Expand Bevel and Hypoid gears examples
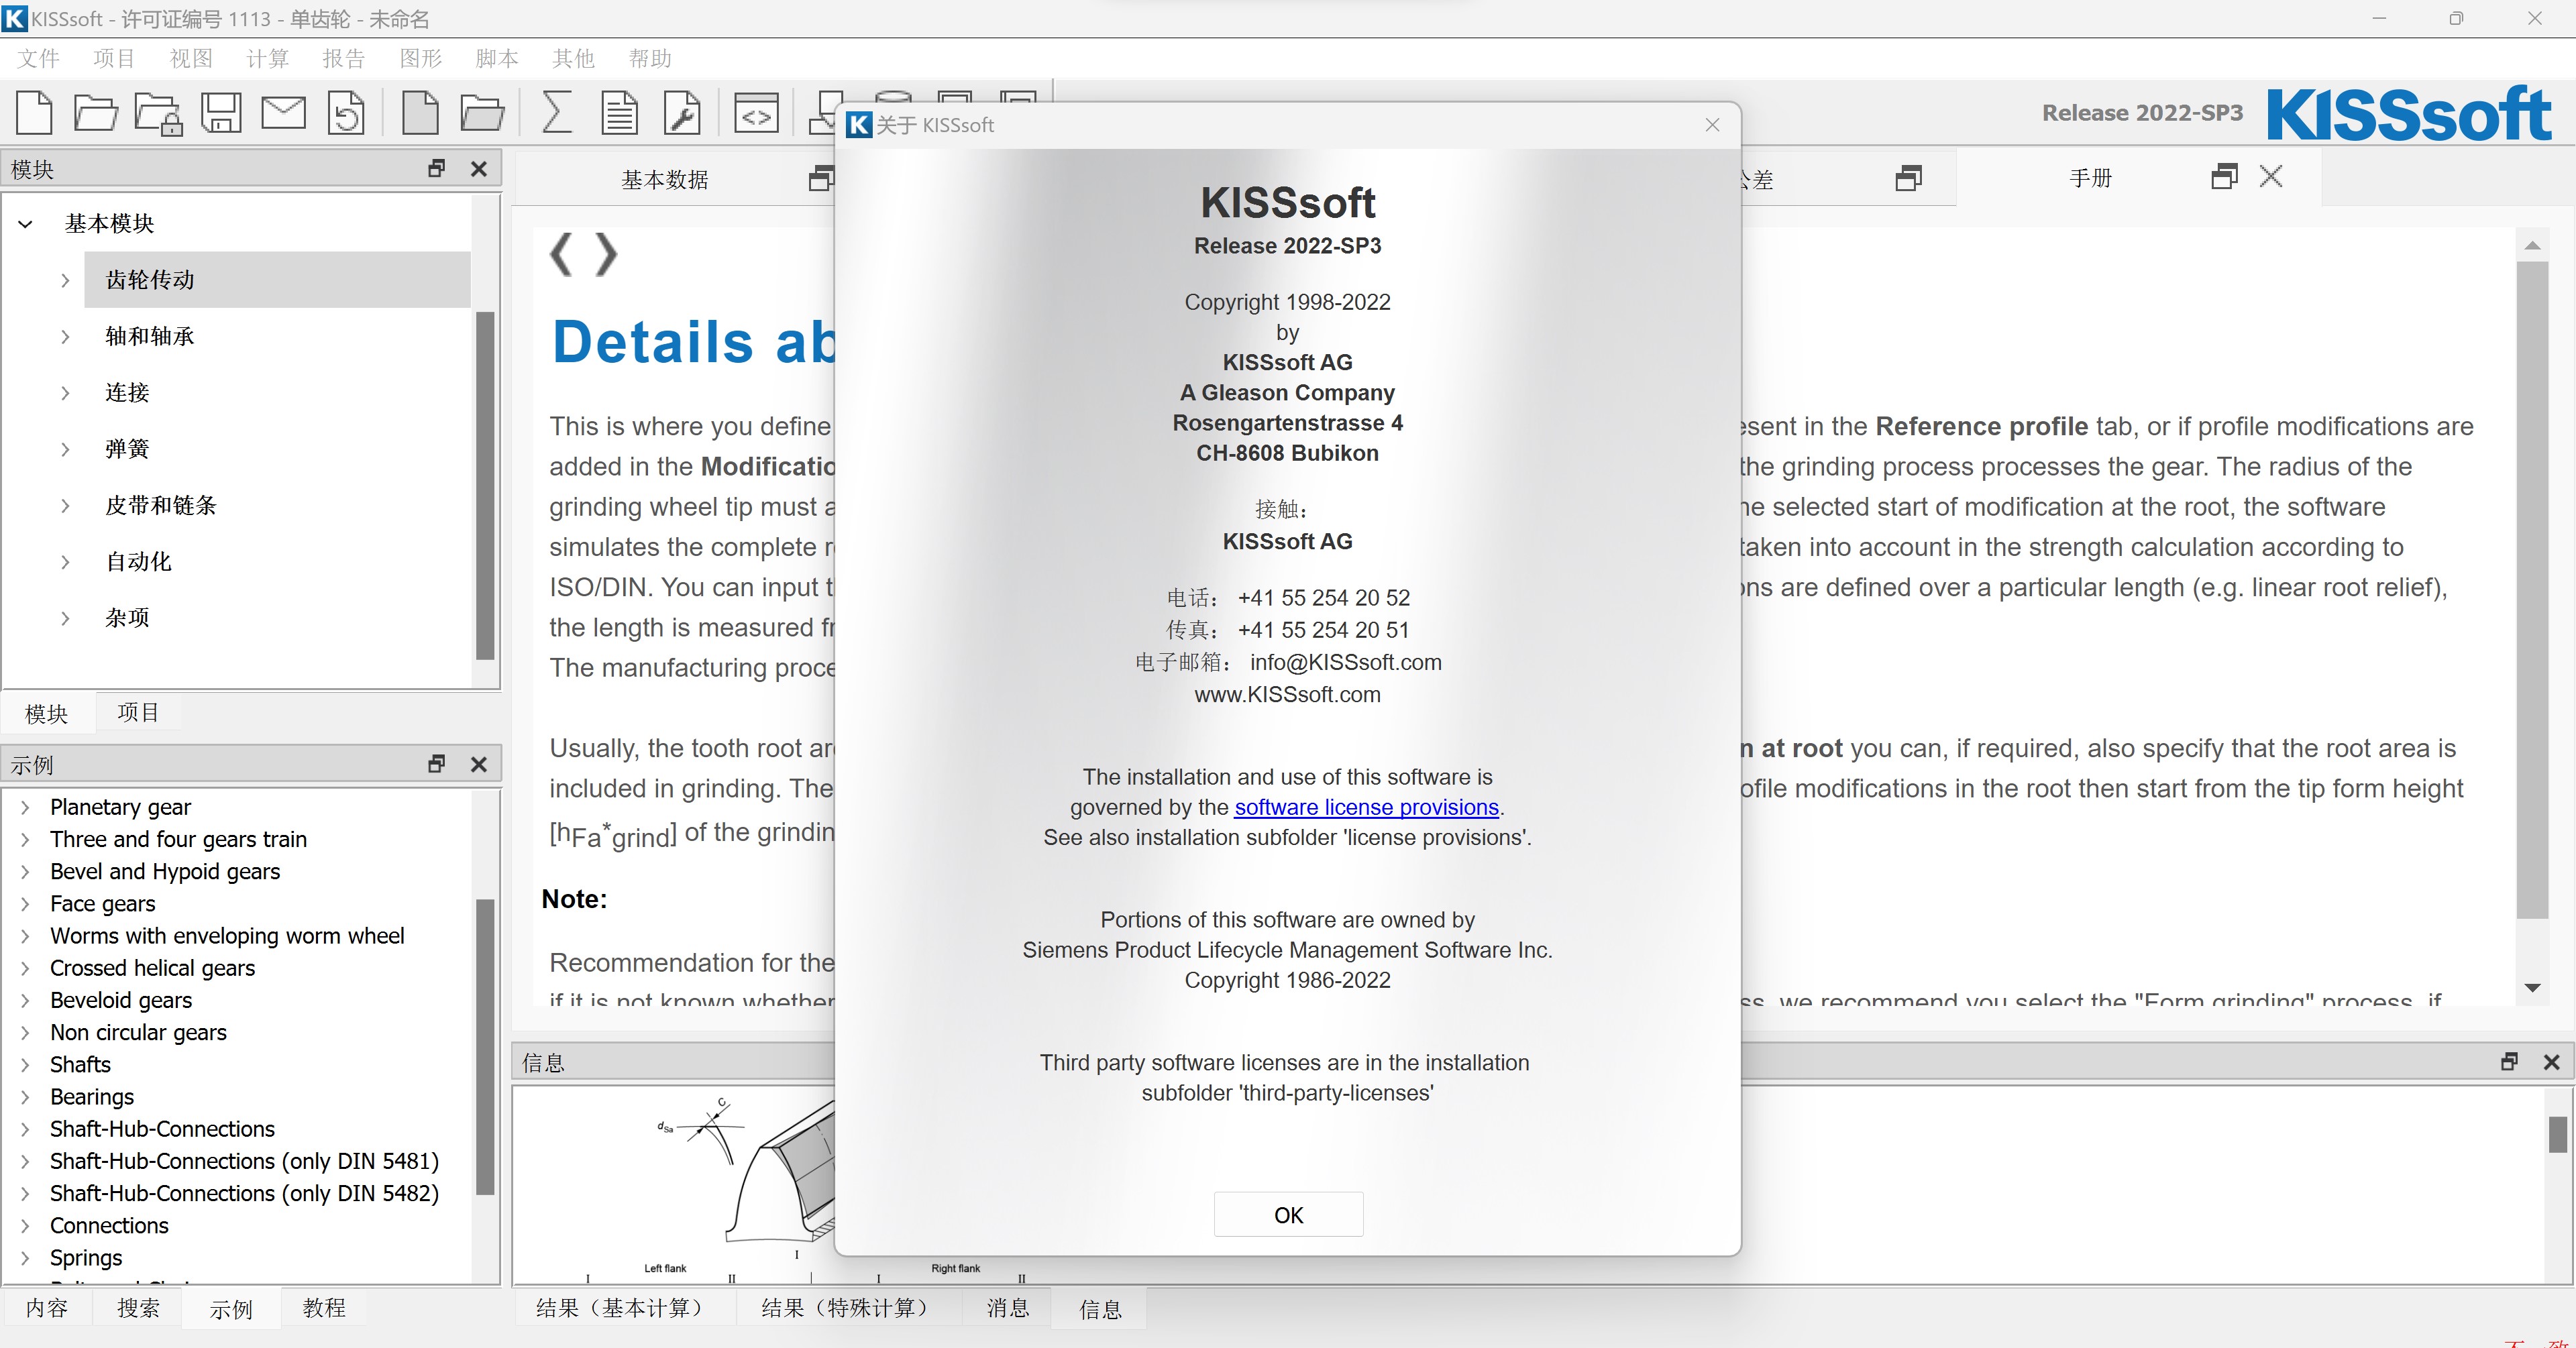 pos(26,871)
